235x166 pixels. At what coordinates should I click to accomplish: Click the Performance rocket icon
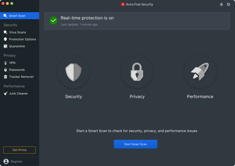tap(200, 72)
